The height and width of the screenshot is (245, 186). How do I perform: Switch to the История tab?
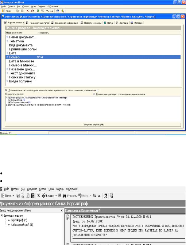pyautogui.click(x=137, y=23)
